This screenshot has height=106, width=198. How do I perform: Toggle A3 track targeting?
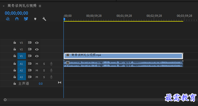click(x=22, y=77)
